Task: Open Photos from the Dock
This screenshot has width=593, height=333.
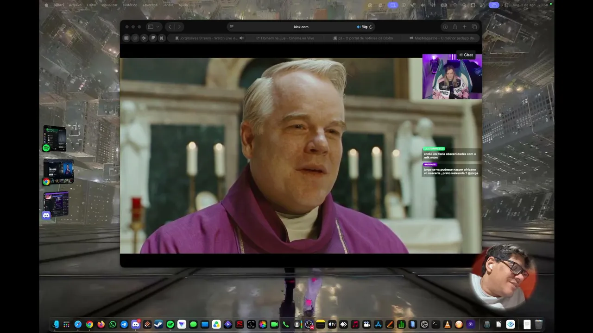Action: [263, 325]
